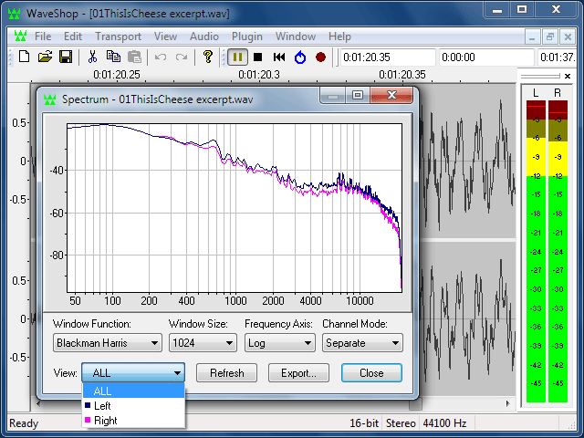584x438 pixels.
Task: Minimize the inner document window
Action: click(x=533, y=36)
